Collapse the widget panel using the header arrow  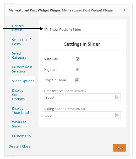tap(124, 10)
